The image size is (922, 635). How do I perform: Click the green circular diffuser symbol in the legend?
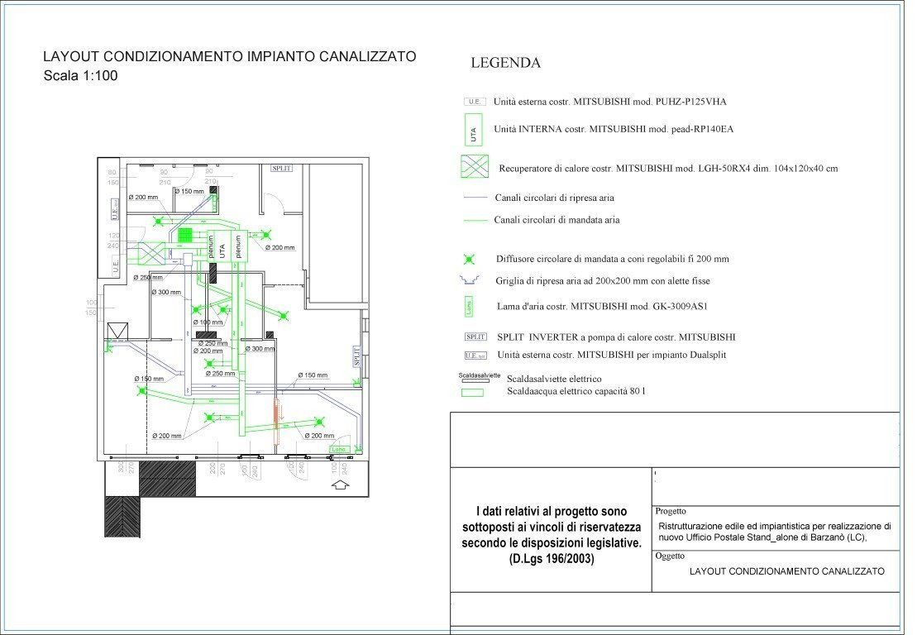pos(469,260)
